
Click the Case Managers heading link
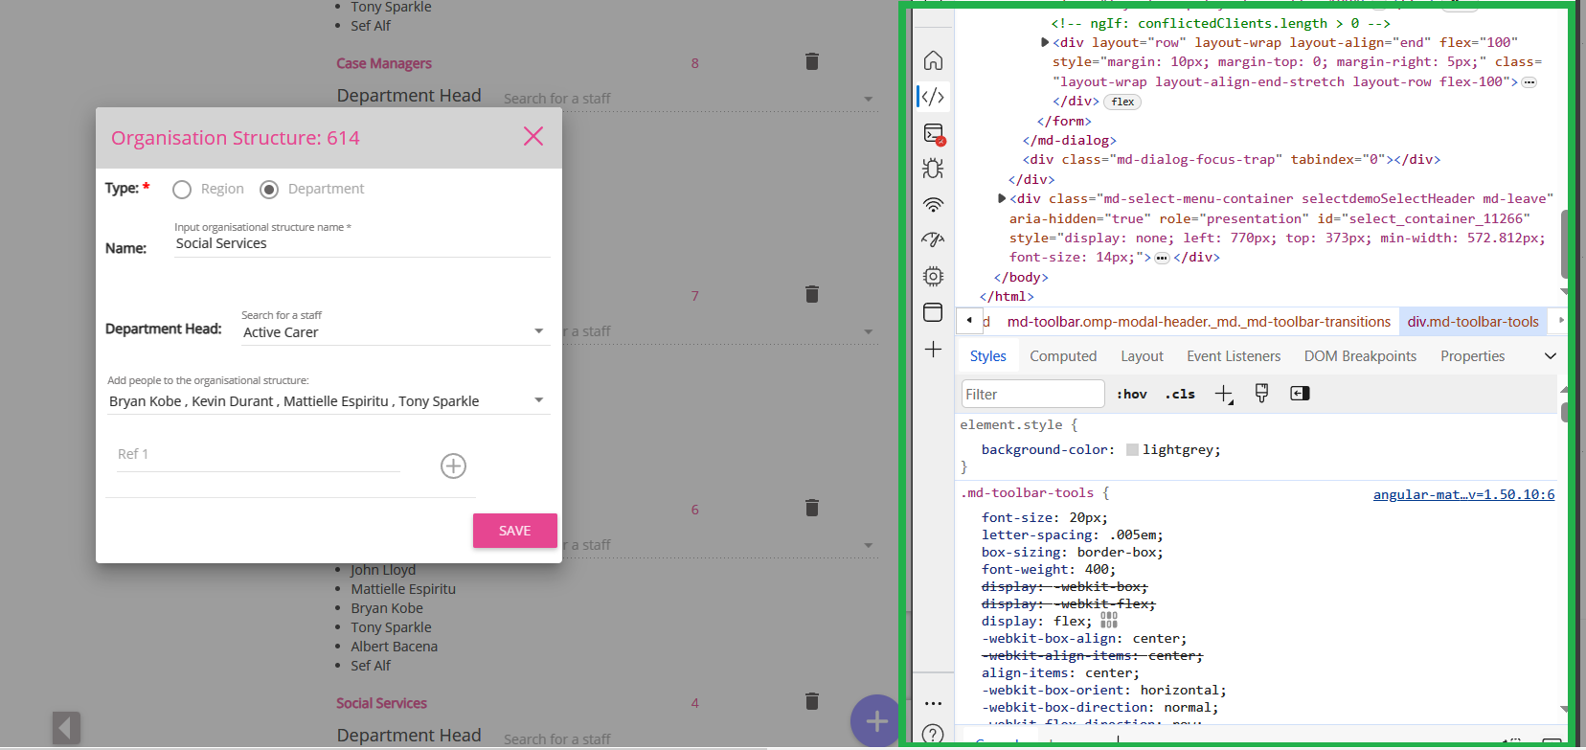pos(384,63)
